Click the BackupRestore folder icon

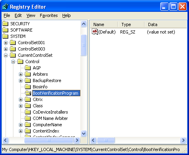(x=28, y=80)
